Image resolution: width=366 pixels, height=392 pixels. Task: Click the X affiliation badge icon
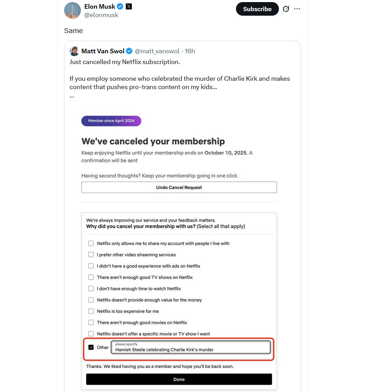[x=129, y=7]
